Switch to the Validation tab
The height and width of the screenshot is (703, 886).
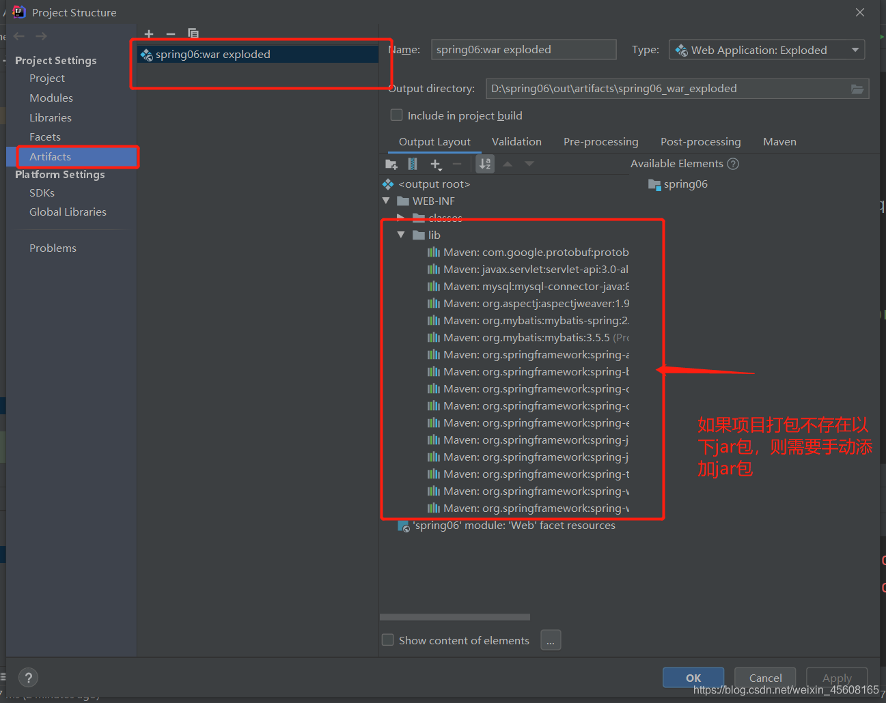[516, 142]
